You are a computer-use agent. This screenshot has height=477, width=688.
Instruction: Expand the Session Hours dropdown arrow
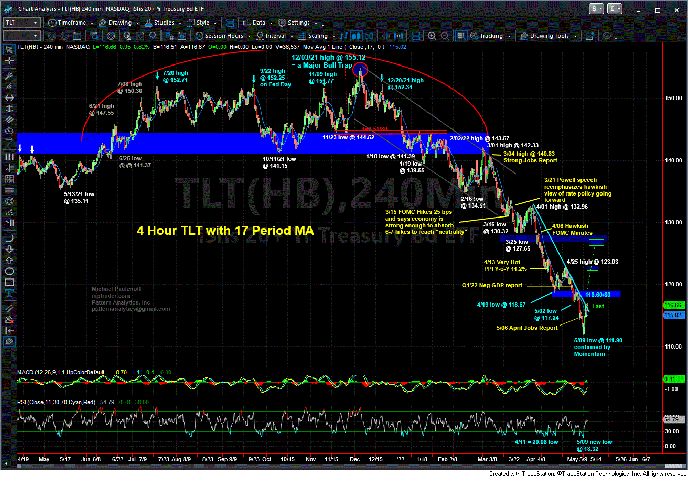250,36
